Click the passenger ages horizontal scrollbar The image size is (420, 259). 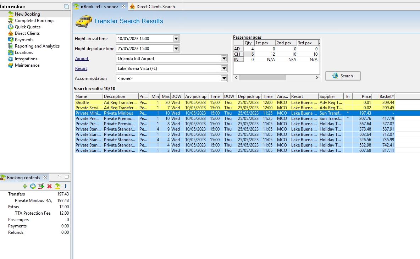(x=262, y=77)
